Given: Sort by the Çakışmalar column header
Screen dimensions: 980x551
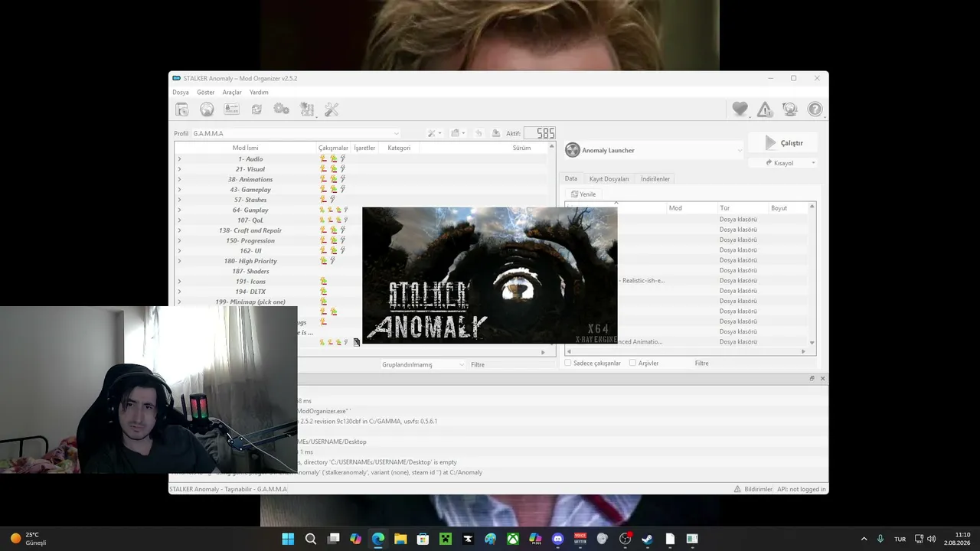Looking at the screenshot, I should coord(333,148).
